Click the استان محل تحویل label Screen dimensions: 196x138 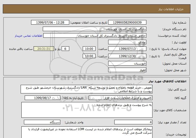pos(174,64)
